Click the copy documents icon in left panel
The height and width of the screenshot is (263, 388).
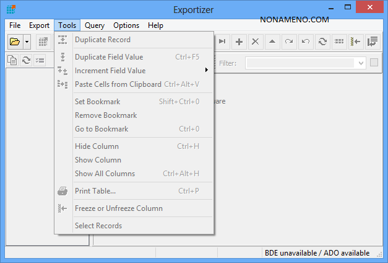point(12,60)
